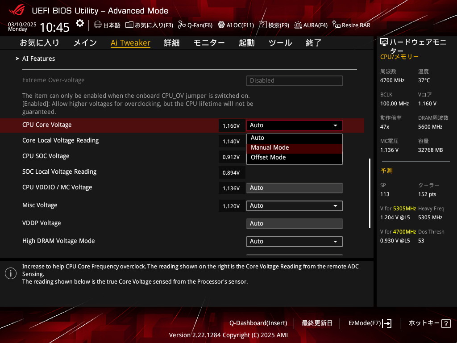The width and height of the screenshot is (457, 343).
Task: Click the settings list vertical scrollbar
Action: pyautogui.click(x=370, y=193)
